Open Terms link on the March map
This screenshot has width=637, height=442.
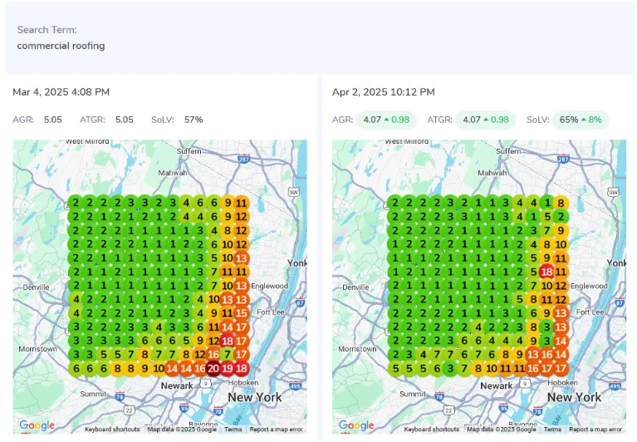233,430
